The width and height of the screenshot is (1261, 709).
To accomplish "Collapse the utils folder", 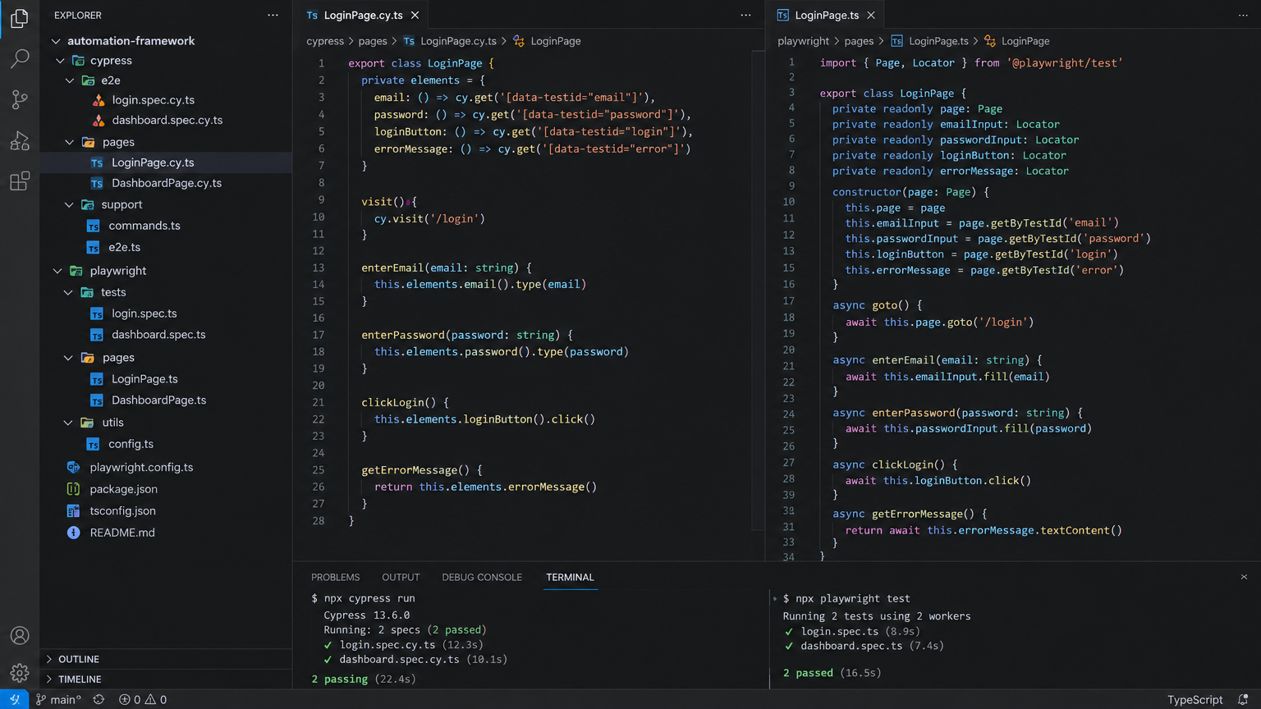I will [x=68, y=423].
